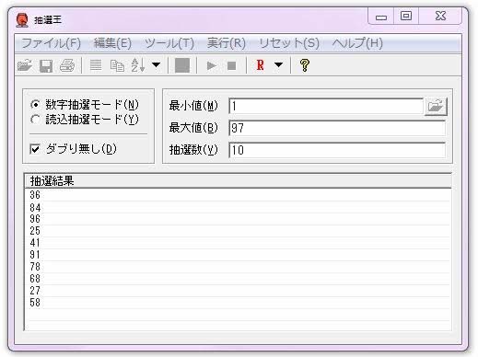Maximize the 抽選王 window
Screen dimensions: 478x357
(x=406, y=17)
